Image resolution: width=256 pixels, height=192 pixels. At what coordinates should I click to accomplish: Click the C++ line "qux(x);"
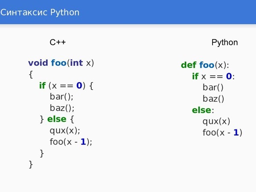click(65, 131)
